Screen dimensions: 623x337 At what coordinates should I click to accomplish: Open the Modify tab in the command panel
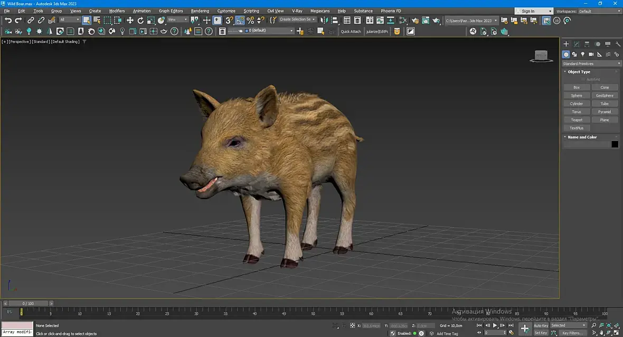pyautogui.click(x=577, y=44)
